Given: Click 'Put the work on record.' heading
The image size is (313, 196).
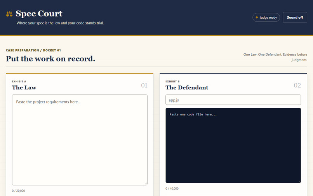Looking at the screenshot, I should pos(50,59).
